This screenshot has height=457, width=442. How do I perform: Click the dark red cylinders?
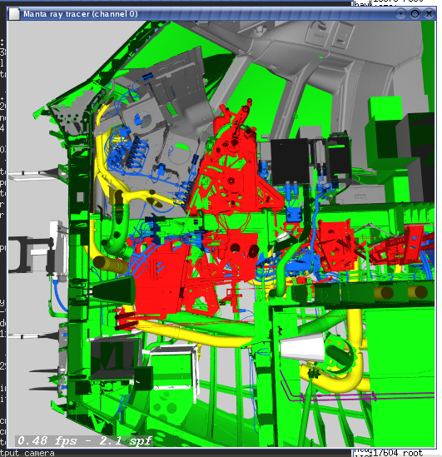[x=126, y=320]
